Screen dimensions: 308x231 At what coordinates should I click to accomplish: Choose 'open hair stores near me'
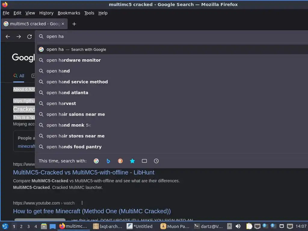(x=172, y=136)
